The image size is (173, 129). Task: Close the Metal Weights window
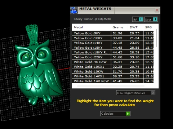[157, 10]
